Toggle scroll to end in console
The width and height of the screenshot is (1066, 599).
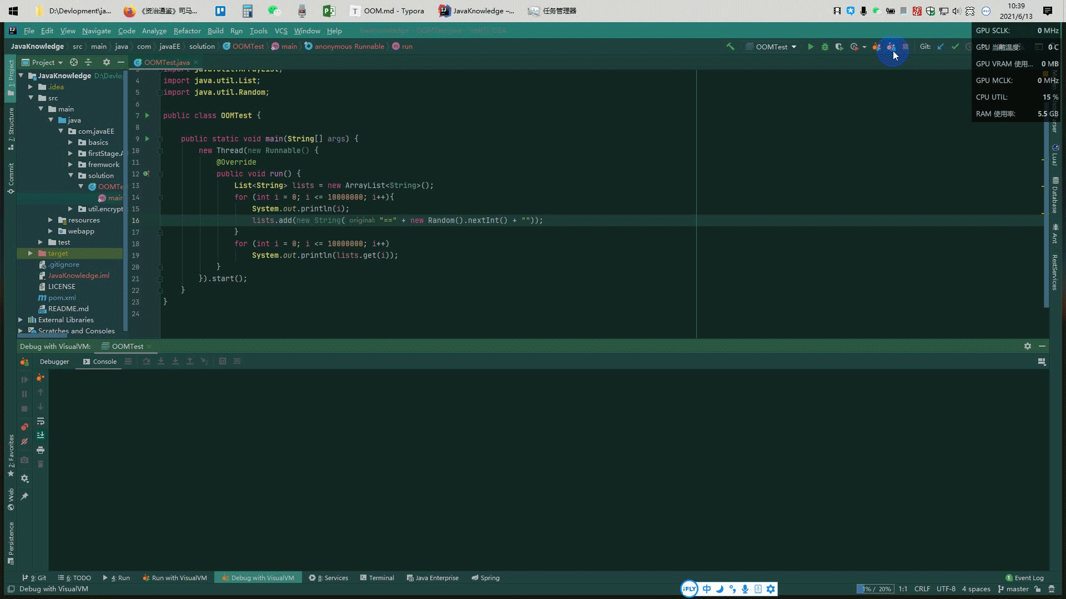click(41, 435)
